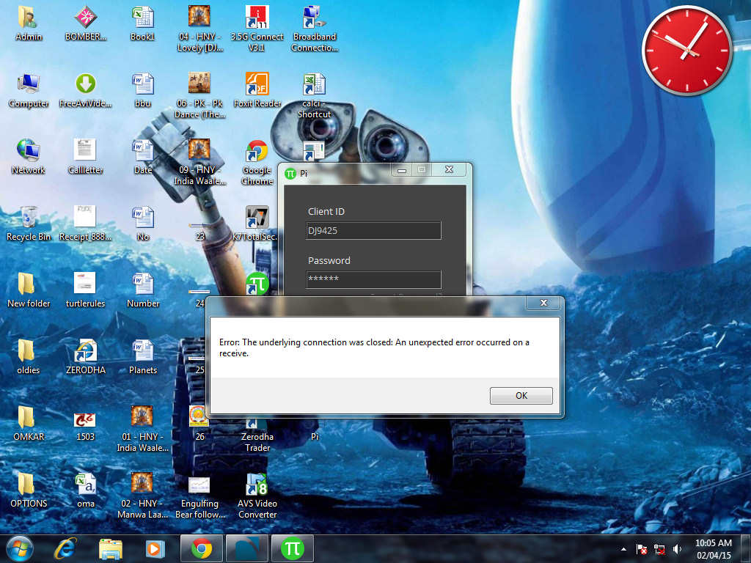
Task: Select the Foxit Reader shortcut
Action: [x=257, y=90]
